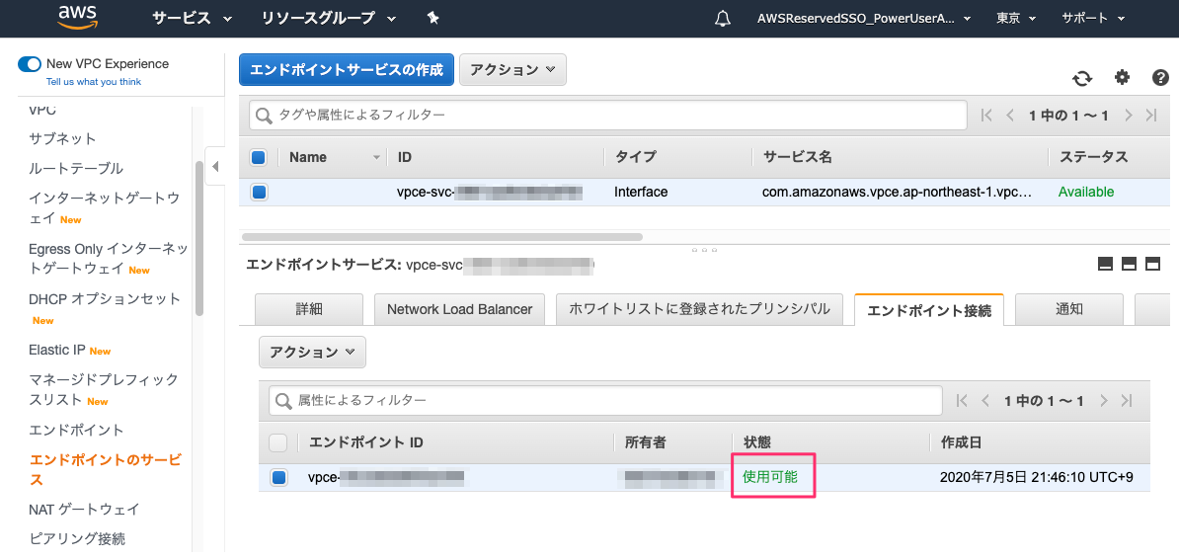Image resolution: width=1179 pixels, height=560 pixels.
Task: Go to first page of endpoint connections
Action: pos(962,401)
